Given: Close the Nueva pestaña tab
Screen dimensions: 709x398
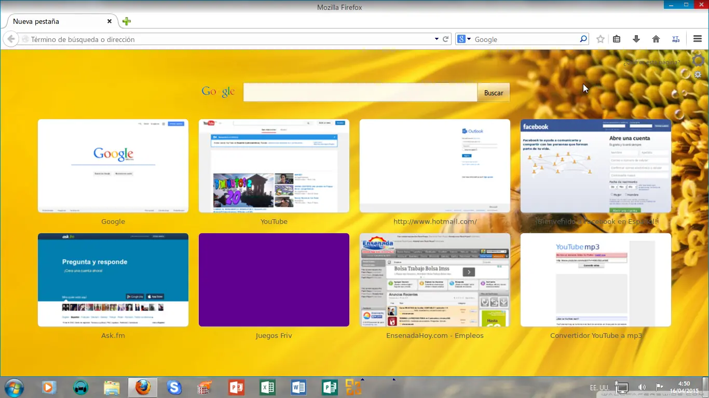Looking at the screenshot, I should [x=110, y=21].
